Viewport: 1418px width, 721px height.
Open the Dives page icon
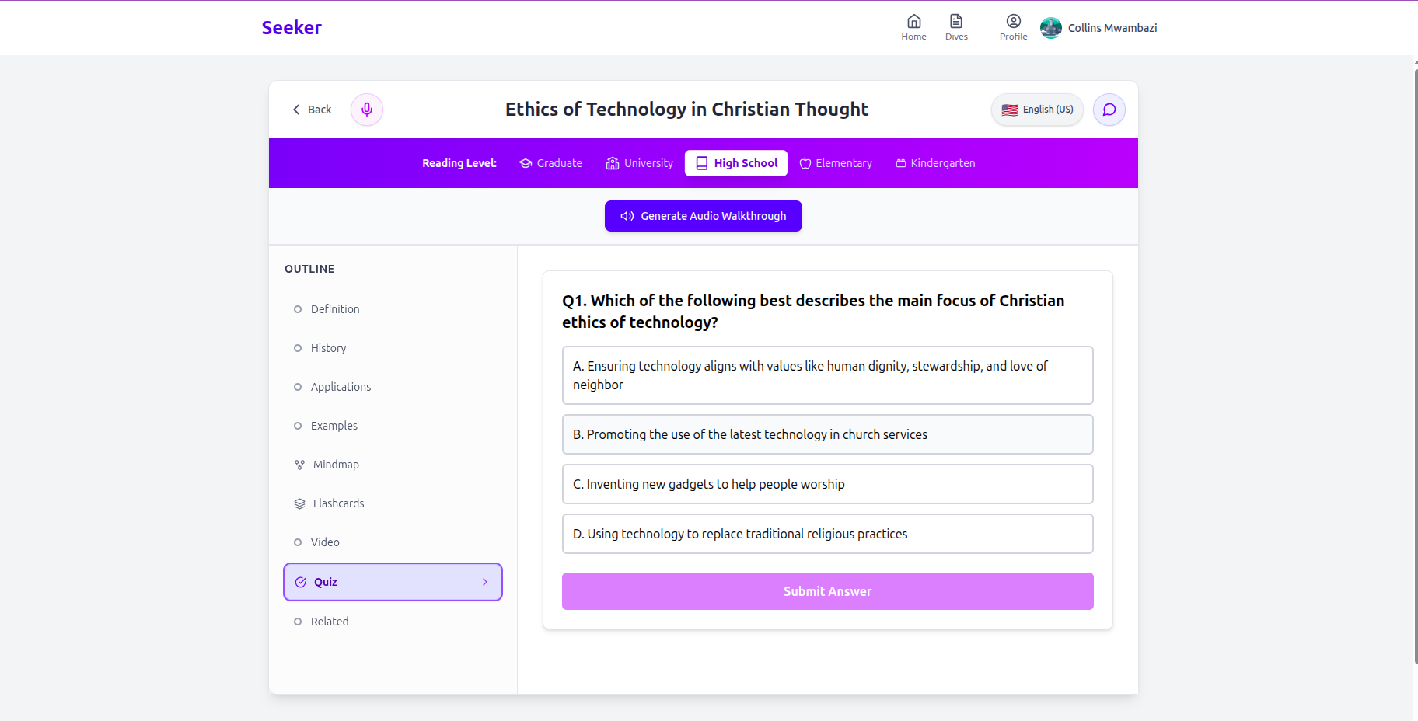(x=956, y=27)
